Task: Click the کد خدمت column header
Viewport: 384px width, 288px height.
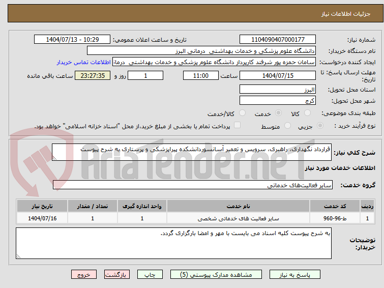Action: coord(335,206)
